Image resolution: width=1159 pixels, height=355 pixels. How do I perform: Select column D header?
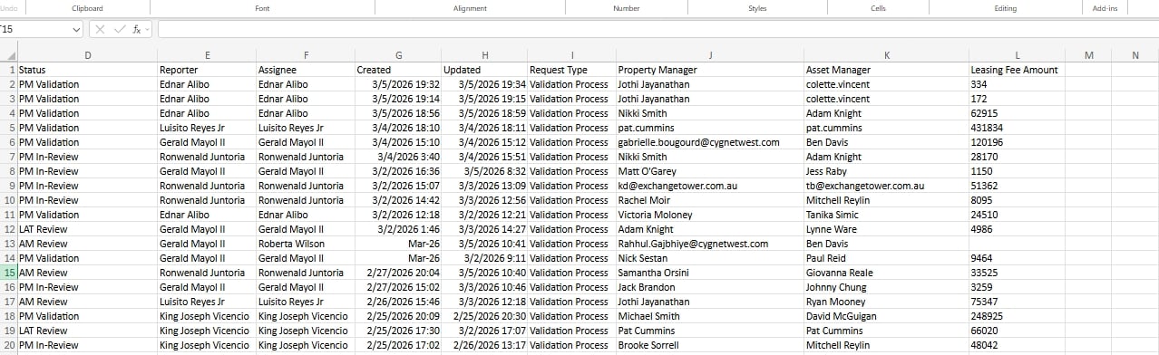tap(87, 56)
